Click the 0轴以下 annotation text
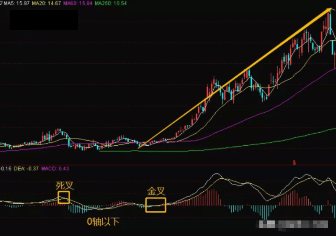Viewport: 336px width, 236px height. (103, 222)
